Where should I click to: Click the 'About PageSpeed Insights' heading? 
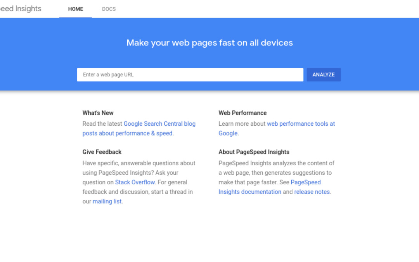254,152
